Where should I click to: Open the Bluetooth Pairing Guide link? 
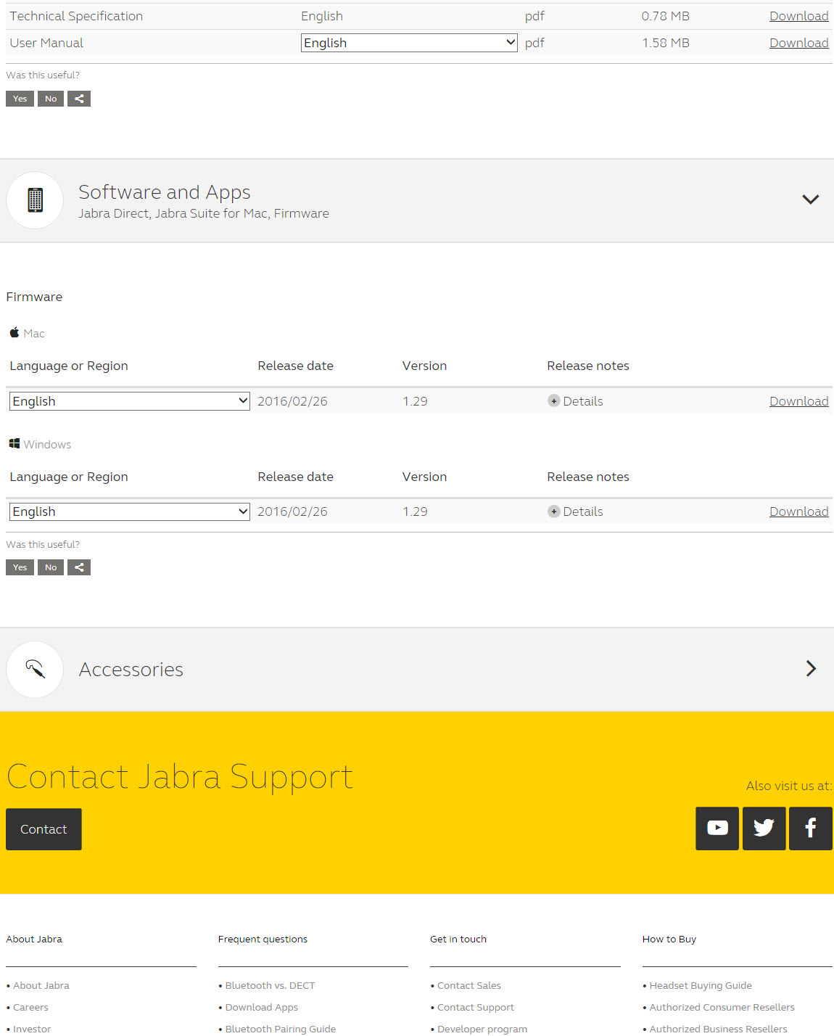[281, 1029]
